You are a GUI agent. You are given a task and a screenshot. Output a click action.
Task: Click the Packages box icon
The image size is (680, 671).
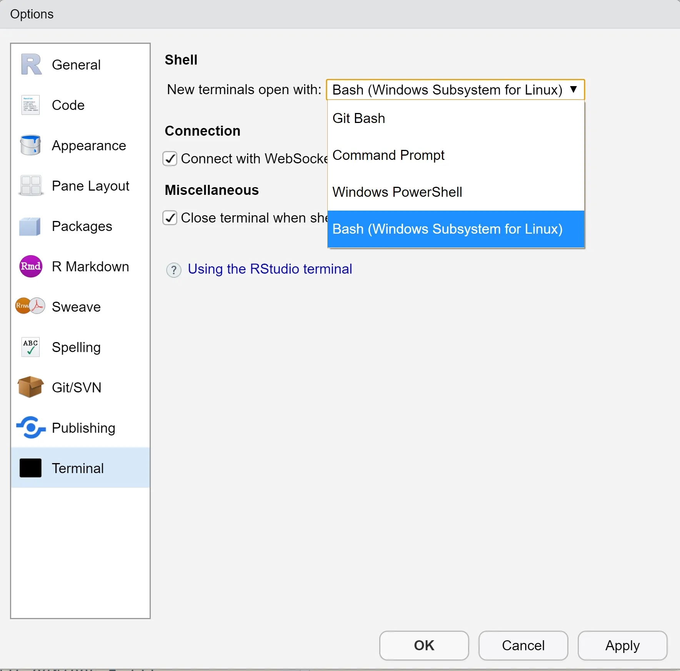click(30, 226)
